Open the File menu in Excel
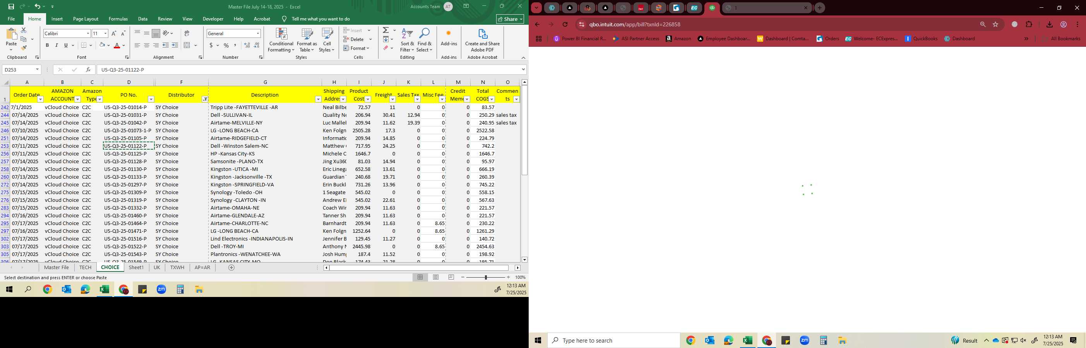The height and width of the screenshot is (348, 1086). [11, 19]
